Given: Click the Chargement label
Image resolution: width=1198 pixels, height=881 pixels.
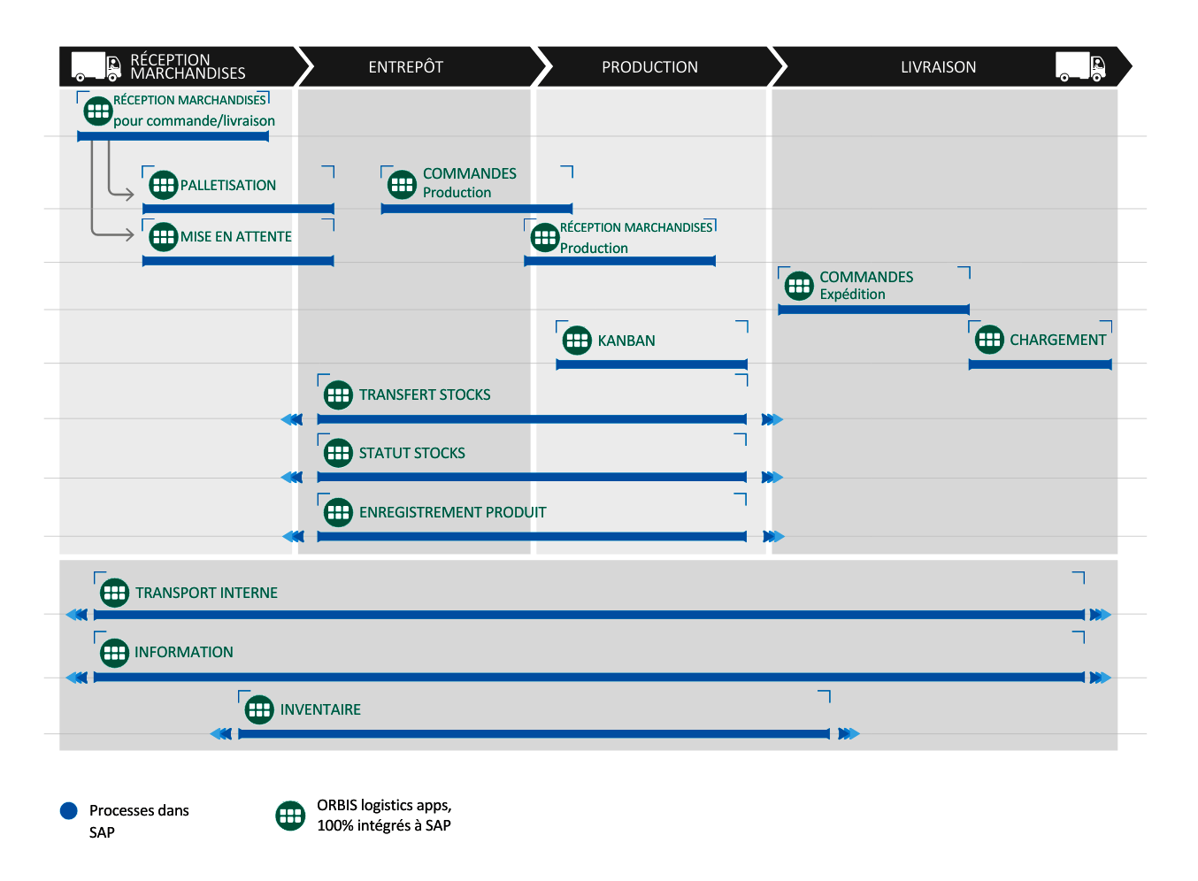Looking at the screenshot, I should click(1058, 340).
